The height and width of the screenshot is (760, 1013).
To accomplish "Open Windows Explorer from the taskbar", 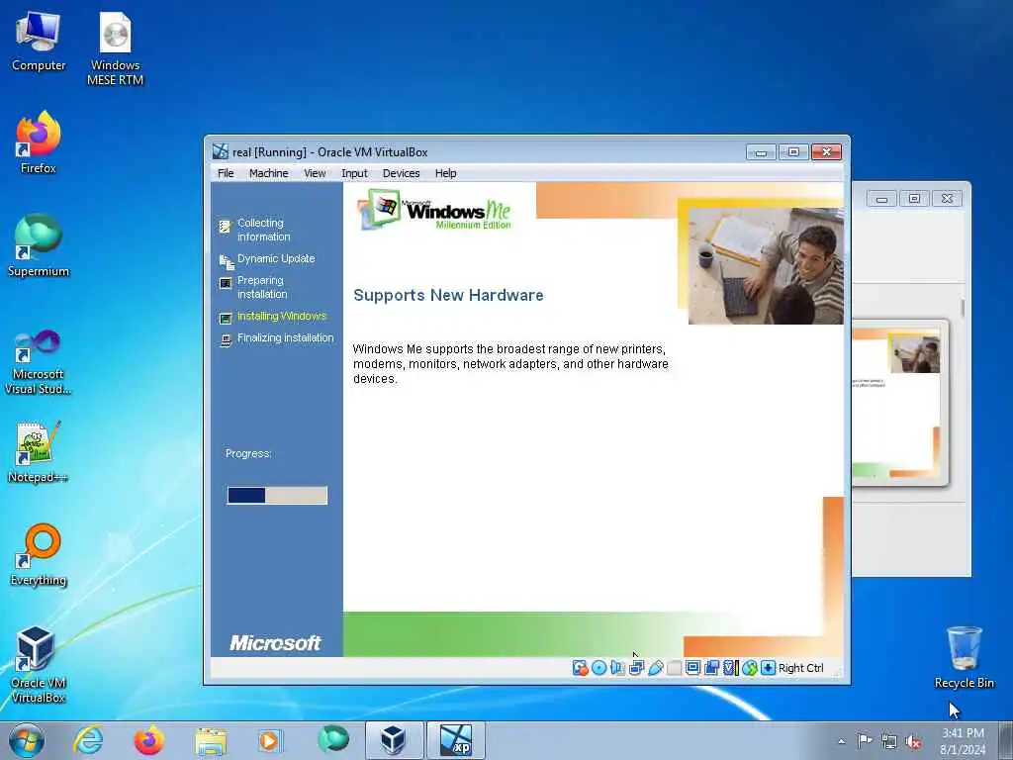I will [x=211, y=740].
